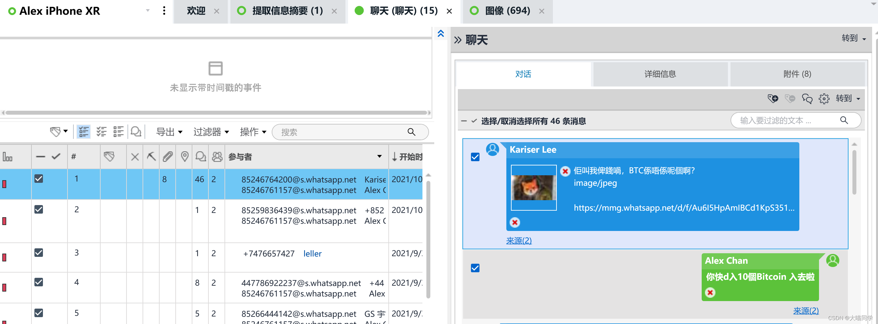Open the 过滤器 filter dropdown
Viewport: 878px width, 324px height.
[x=211, y=132]
